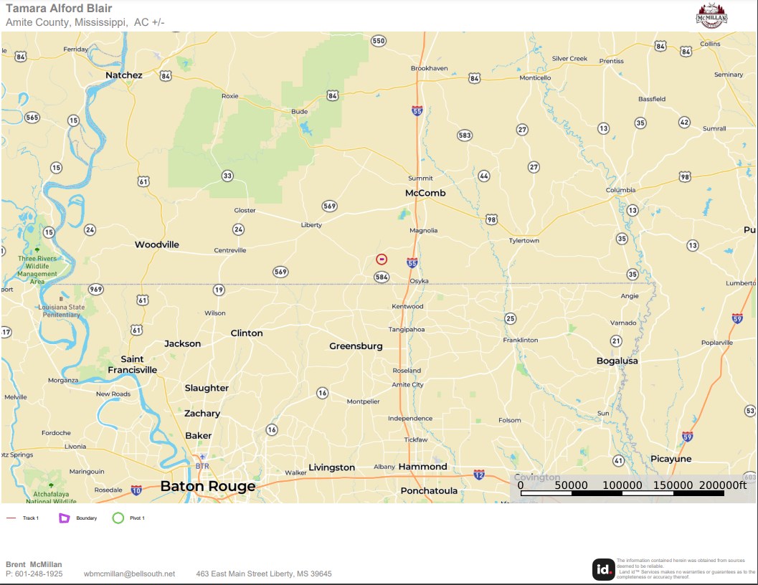This screenshot has width=758, height=585.
Task: Click the Baton Rouge city label
Action: click(207, 486)
